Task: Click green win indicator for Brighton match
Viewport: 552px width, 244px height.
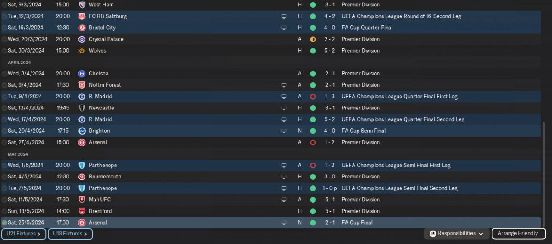Action: coord(313,131)
